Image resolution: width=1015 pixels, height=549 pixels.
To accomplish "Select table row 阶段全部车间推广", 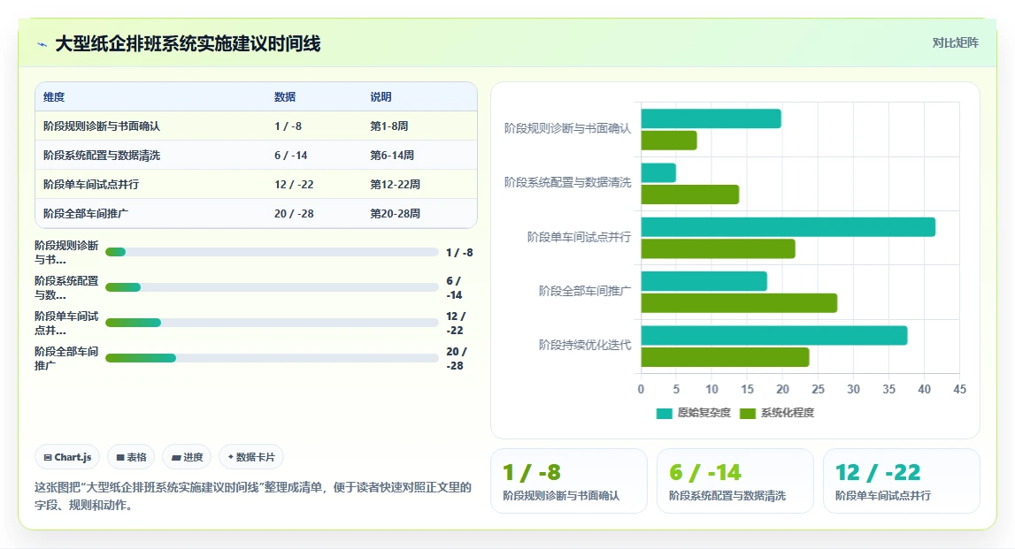I will [x=256, y=213].
